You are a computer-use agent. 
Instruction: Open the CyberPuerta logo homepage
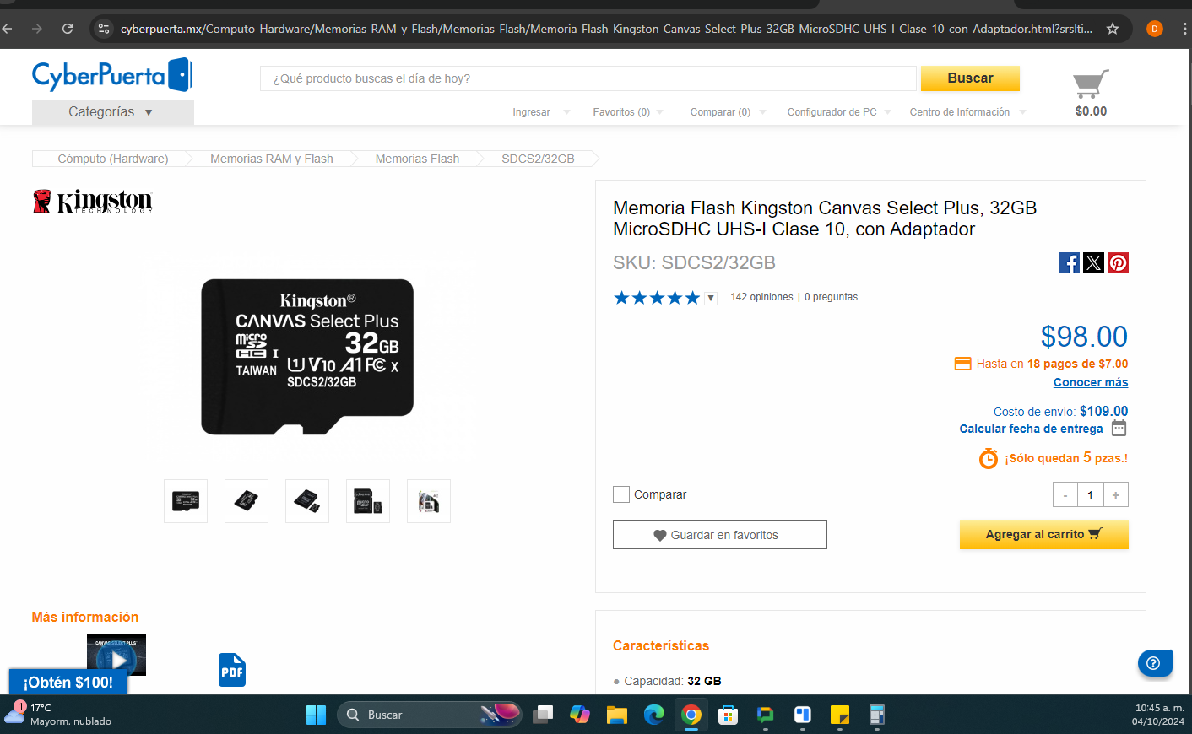(x=112, y=75)
